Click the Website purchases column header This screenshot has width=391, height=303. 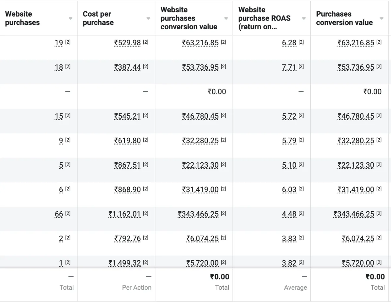pyautogui.click(x=22, y=18)
